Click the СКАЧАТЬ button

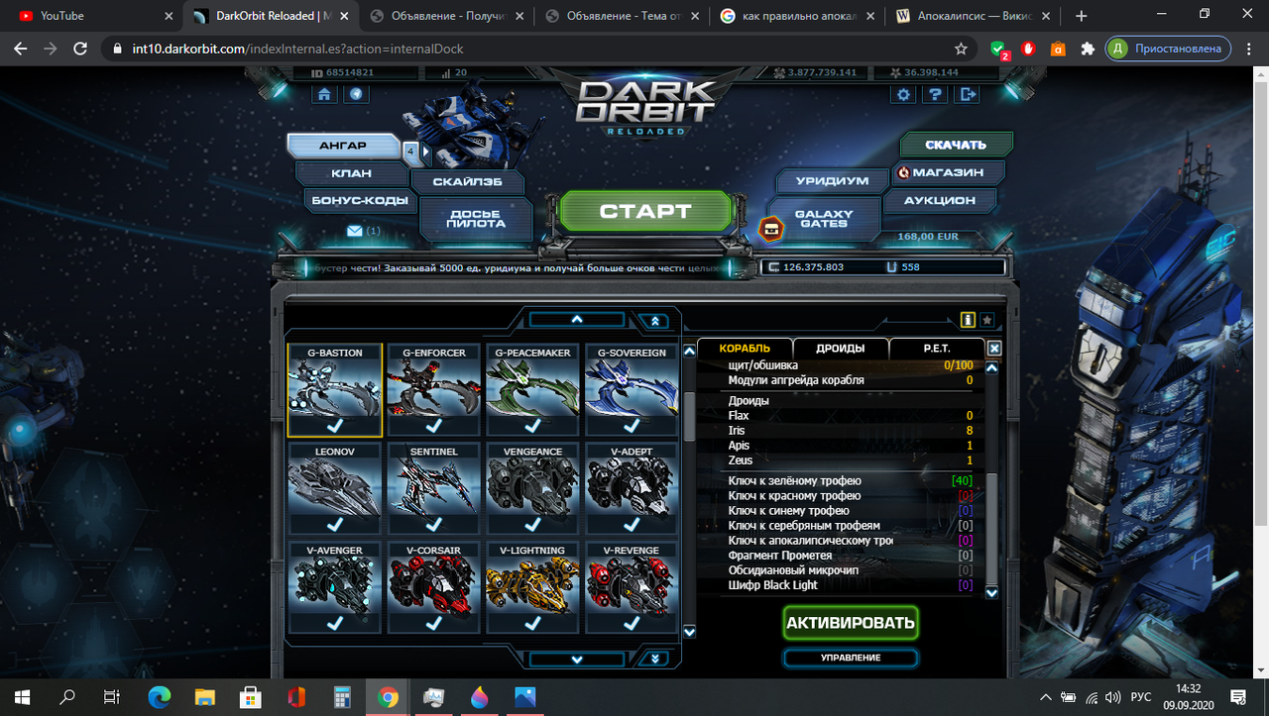tap(956, 145)
